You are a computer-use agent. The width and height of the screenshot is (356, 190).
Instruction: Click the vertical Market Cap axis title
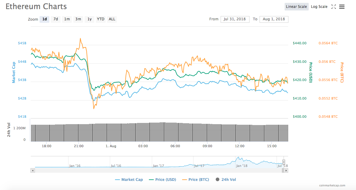pyautogui.click(x=14, y=72)
